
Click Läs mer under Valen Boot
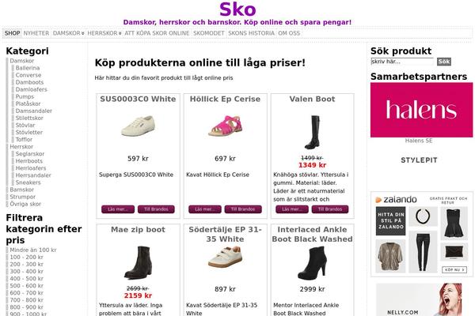[x=291, y=209]
